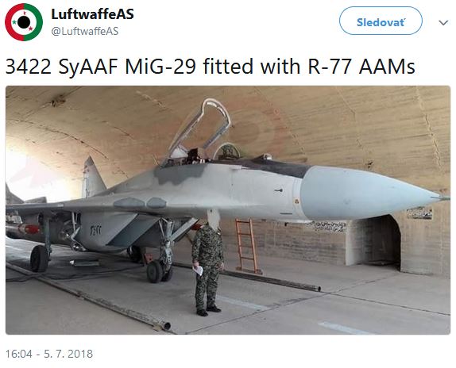This screenshot has width=456, height=368.
Task: Click the rear main landing gear wheel
Action: pyautogui.click(x=39, y=259)
